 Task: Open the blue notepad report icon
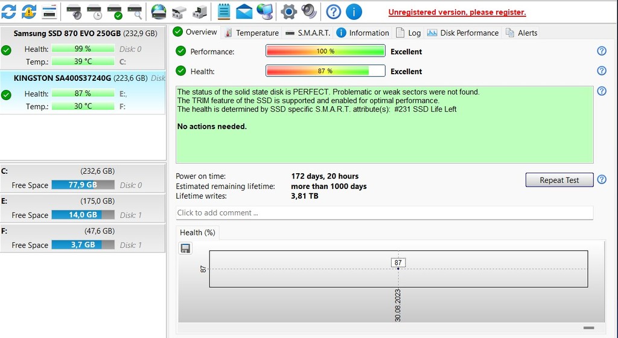tap(223, 11)
